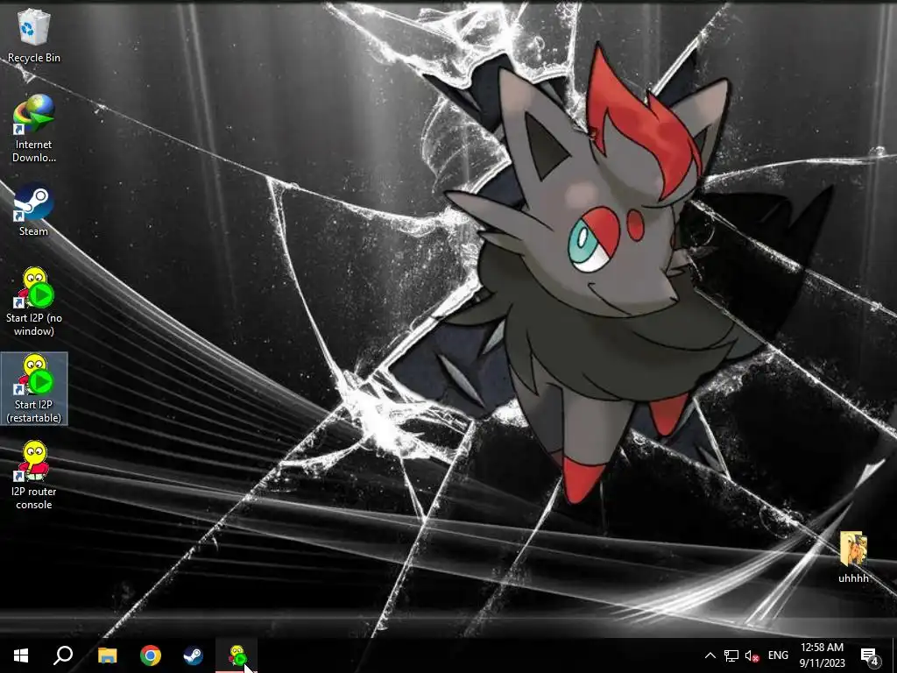Select the I2P router console shortcut

34,476
